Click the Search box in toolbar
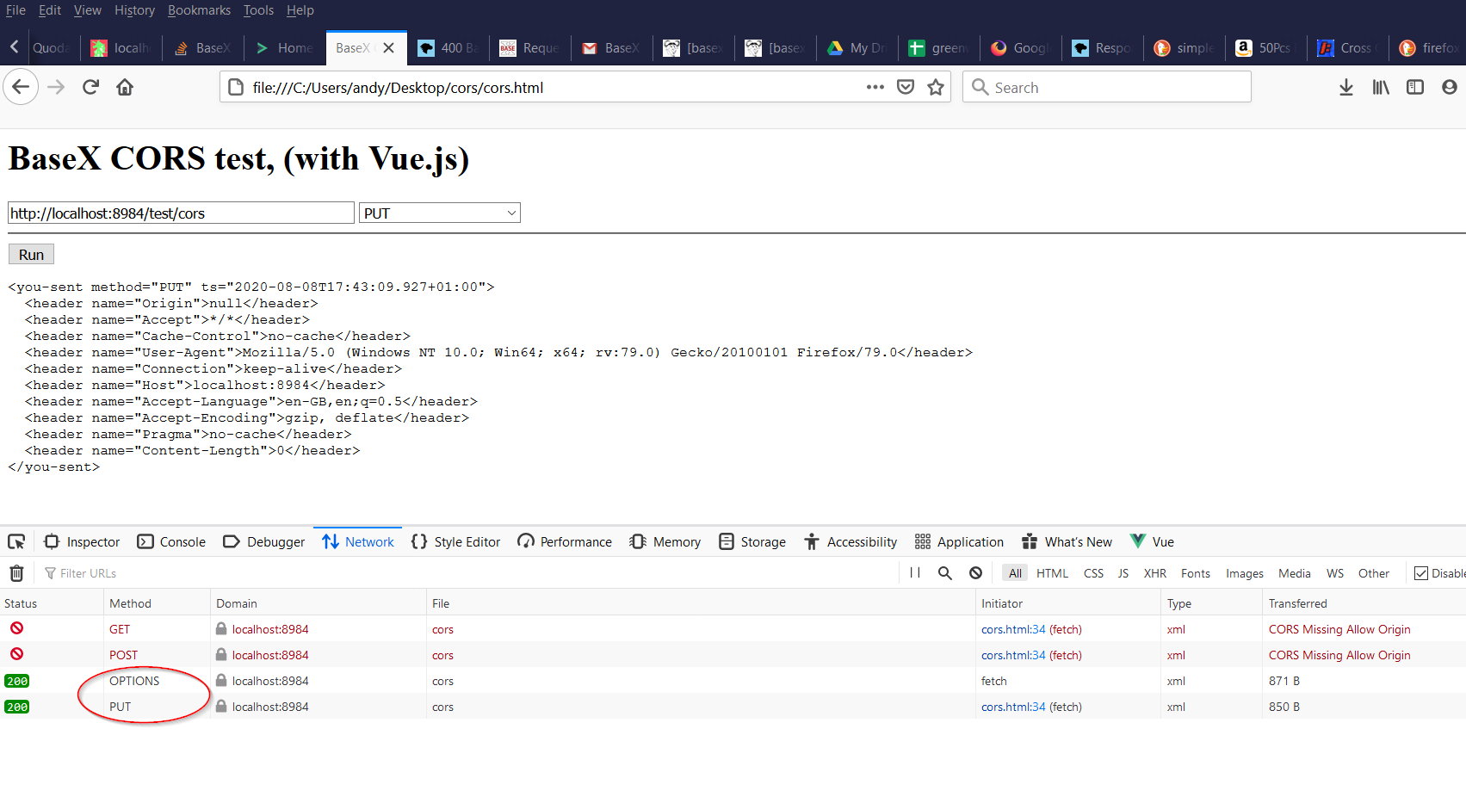 point(1106,87)
